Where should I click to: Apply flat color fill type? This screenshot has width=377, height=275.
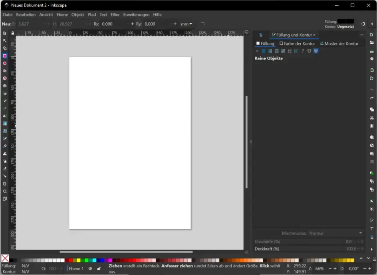(264, 51)
